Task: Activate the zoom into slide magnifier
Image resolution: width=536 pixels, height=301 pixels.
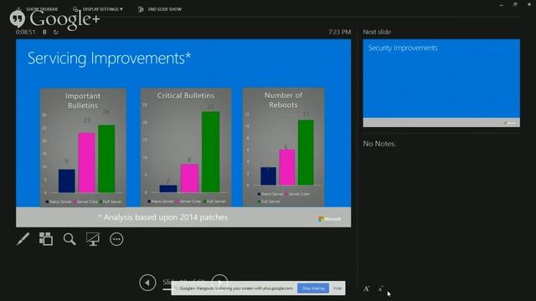Action: pos(70,239)
